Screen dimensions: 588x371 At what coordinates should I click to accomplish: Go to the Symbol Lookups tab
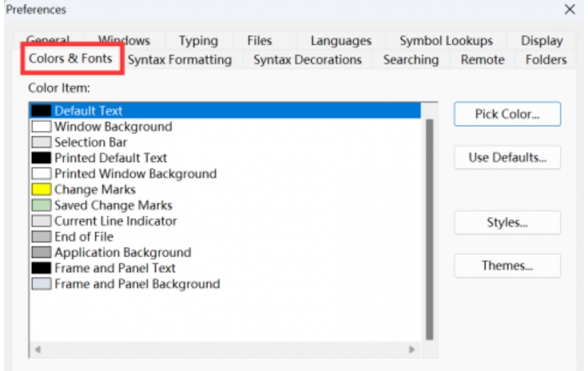pyautogui.click(x=446, y=41)
